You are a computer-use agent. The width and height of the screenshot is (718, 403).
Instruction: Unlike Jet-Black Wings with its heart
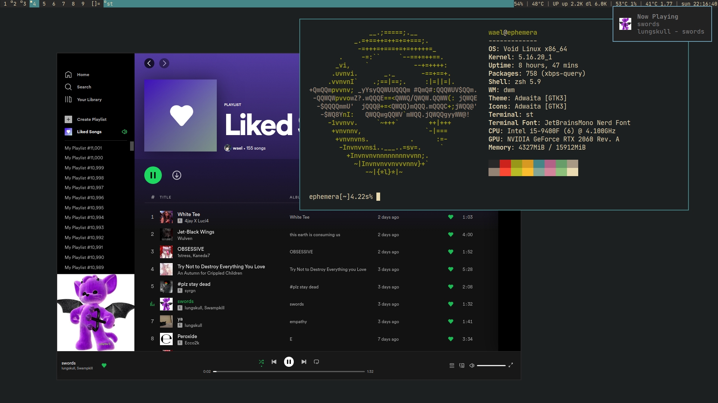point(451,235)
